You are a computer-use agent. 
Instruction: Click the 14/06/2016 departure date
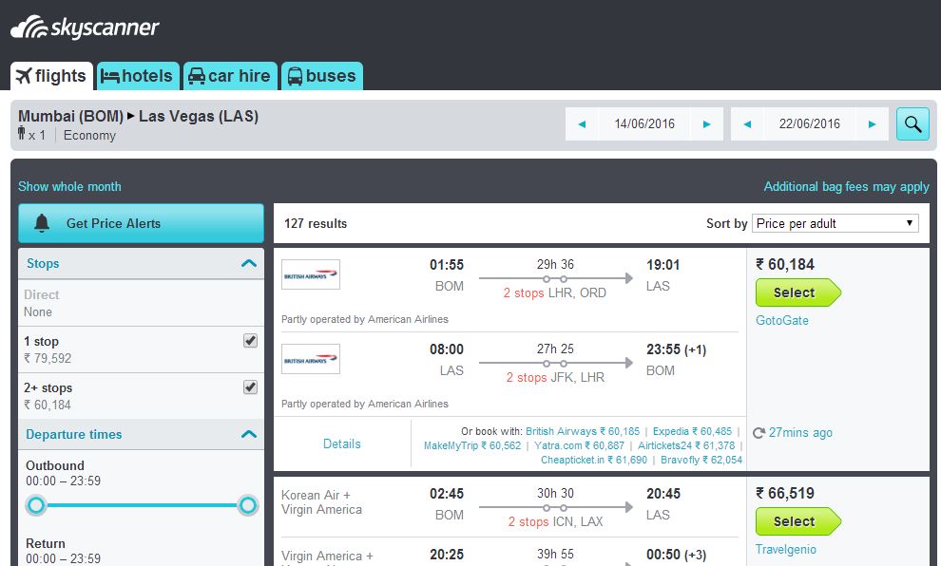tap(644, 124)
